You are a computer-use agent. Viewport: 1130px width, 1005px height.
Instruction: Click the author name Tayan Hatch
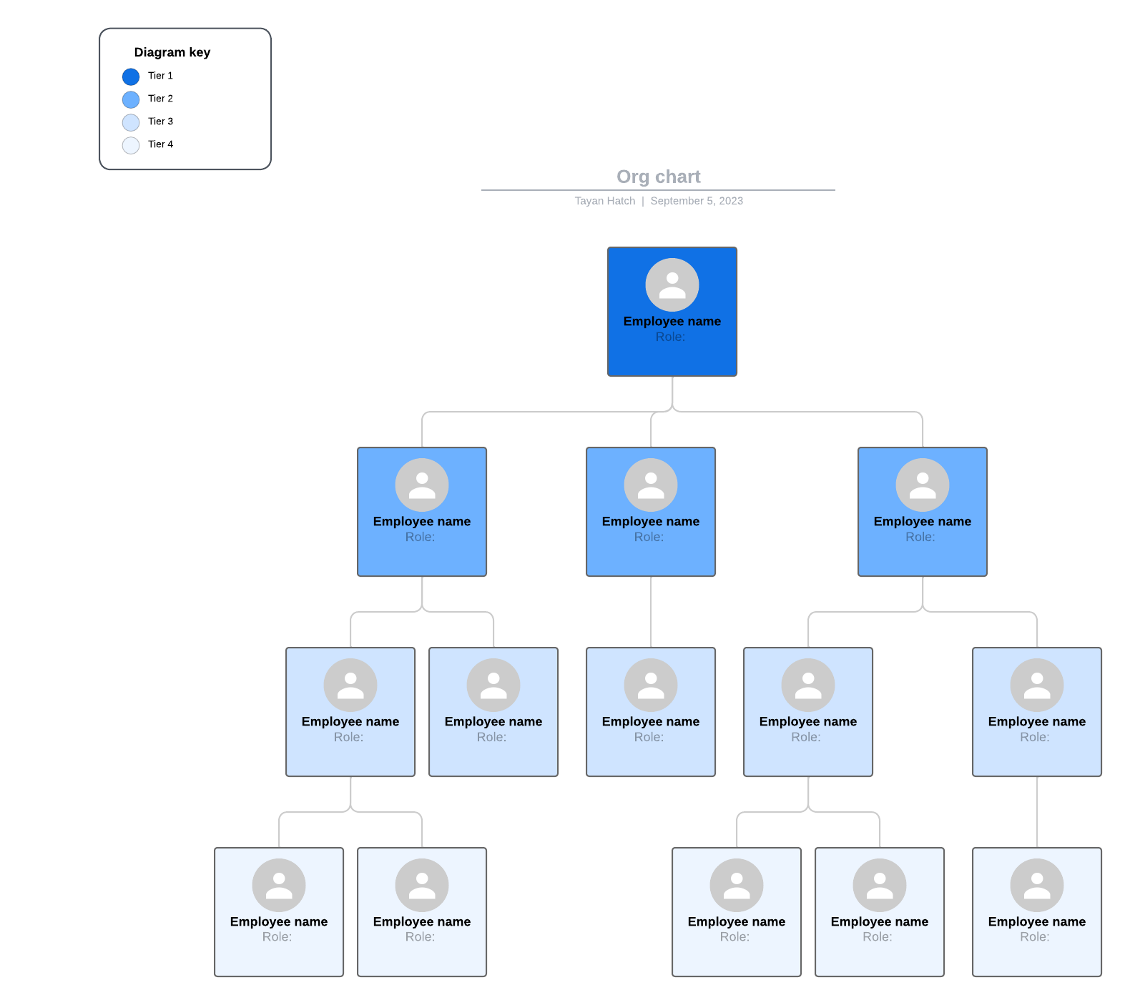[x=604, y=201]
